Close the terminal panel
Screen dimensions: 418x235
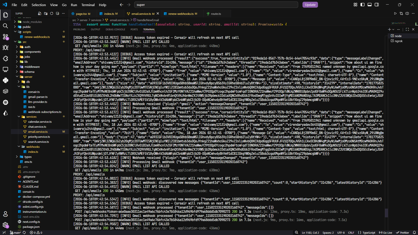412,29
